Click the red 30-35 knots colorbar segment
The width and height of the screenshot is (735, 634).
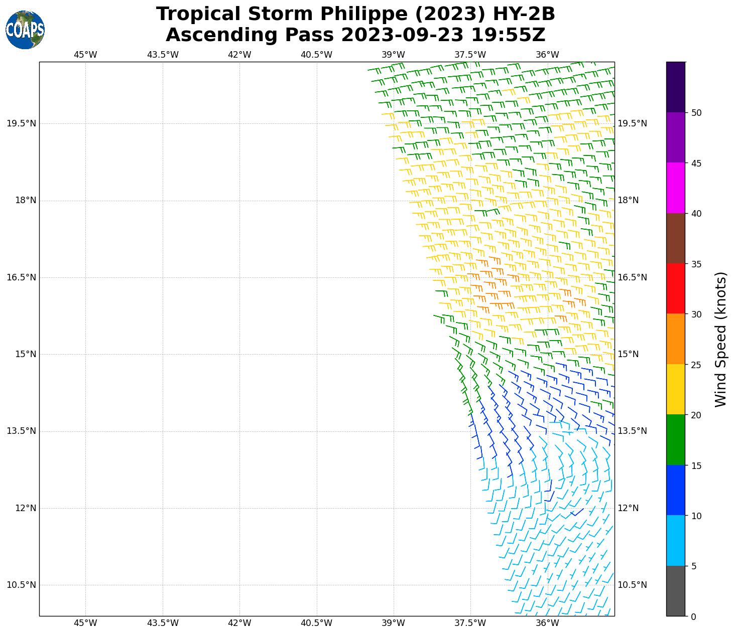click(x=675, y=288)
